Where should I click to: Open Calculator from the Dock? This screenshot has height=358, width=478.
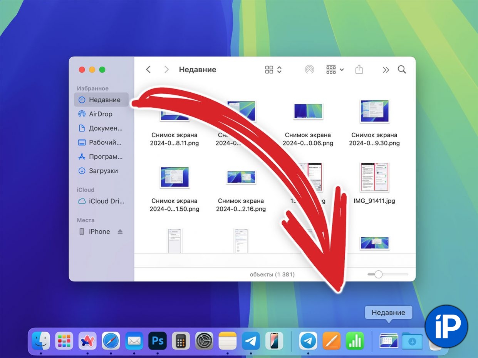pos(181,340)
